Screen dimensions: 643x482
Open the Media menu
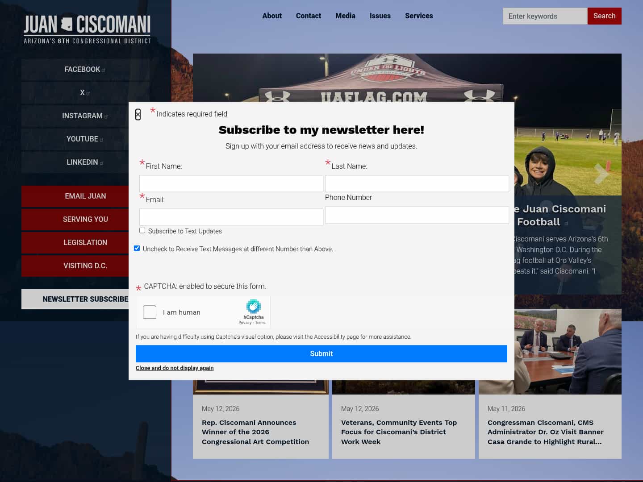pos(345,16)
